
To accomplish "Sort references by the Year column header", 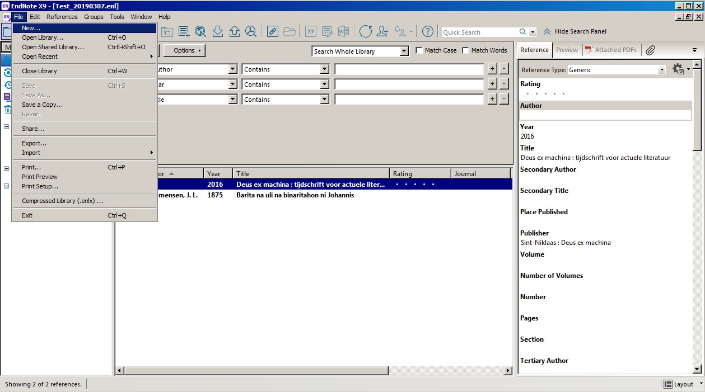I will tap(218, 174).
